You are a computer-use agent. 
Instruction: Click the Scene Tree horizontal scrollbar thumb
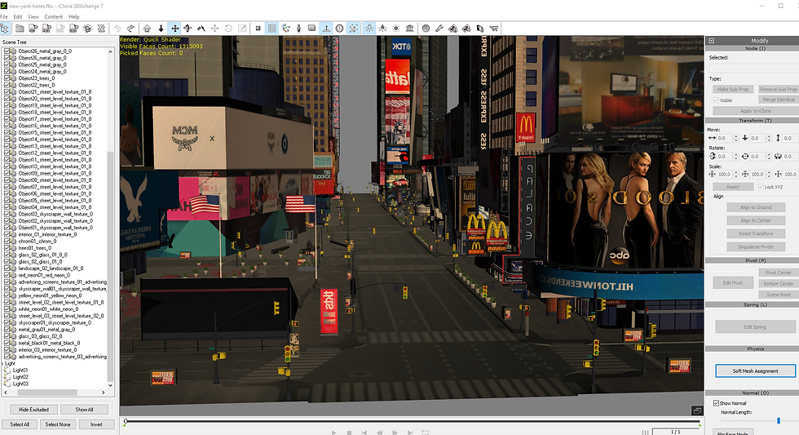tap(47, 393)
